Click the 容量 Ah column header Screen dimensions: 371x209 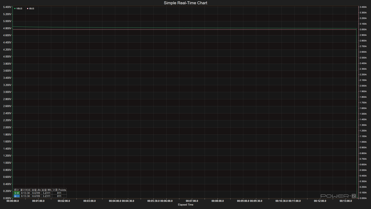point(36,190)
